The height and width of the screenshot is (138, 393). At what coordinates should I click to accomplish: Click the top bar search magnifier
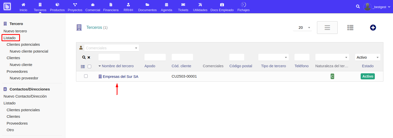358,7
